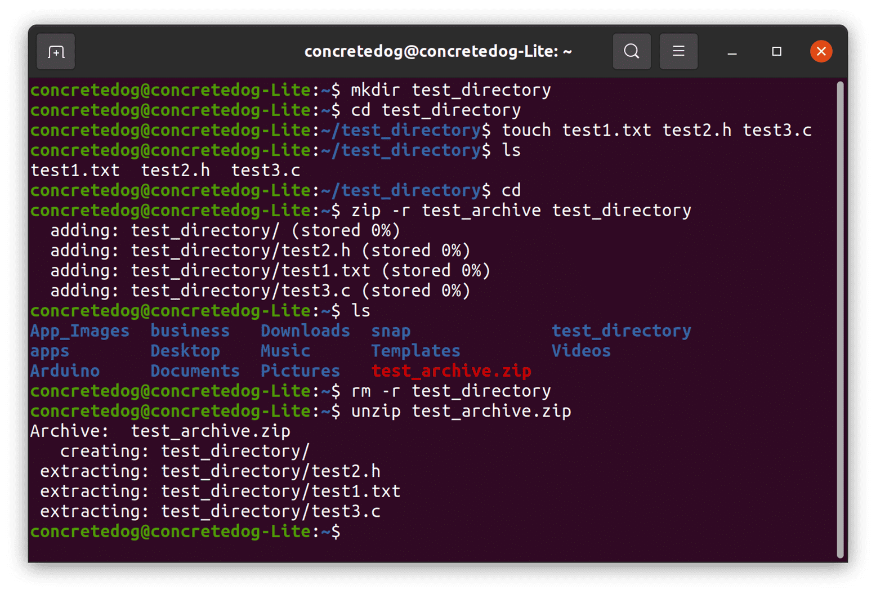Click the apps folder name
876x594 pixels.
coord(50,352)
